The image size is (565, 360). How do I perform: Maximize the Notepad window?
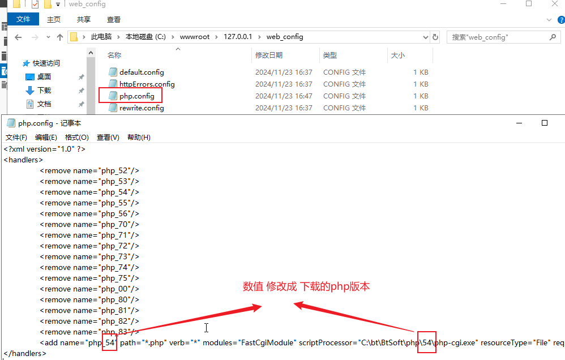click(545, 123)
